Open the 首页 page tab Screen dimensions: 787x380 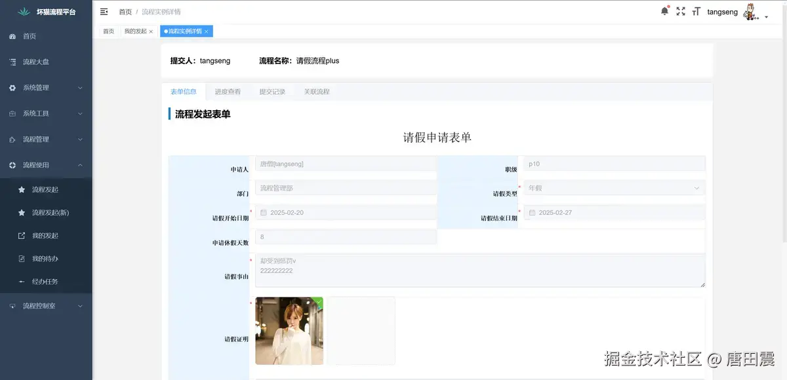click(x=108, y=31)
